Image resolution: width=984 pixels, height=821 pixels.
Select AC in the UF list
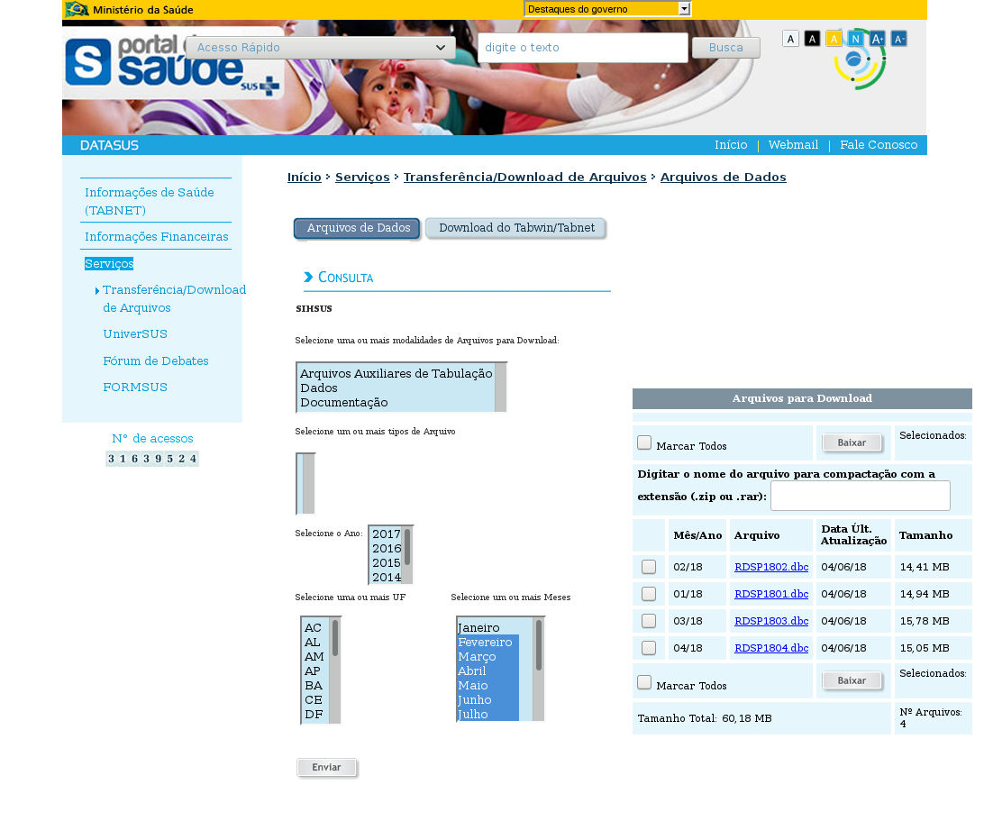315,627
